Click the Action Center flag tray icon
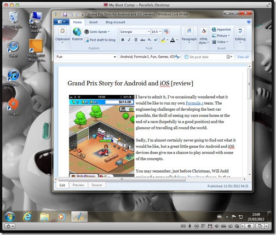The height and width of the screenshot is (235, 276). pyautogui.click(x=233, y=217)
